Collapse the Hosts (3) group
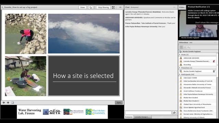219x123 pixels. [180, 55]
